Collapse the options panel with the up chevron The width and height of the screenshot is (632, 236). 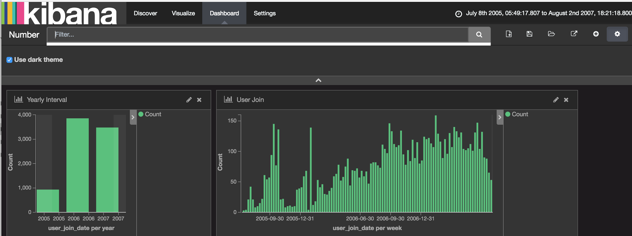click(318, 80)
